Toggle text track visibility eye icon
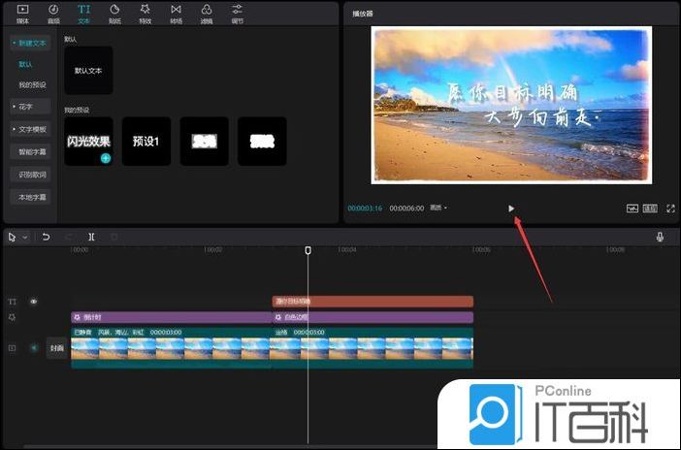This screenshot has height=450, width=681. coord(34,302)
